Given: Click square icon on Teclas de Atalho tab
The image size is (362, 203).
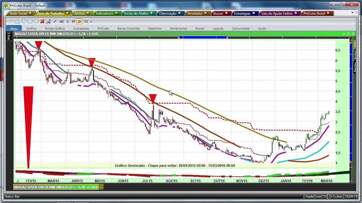Looking at the screenshot, I should (x=152, y=13).
